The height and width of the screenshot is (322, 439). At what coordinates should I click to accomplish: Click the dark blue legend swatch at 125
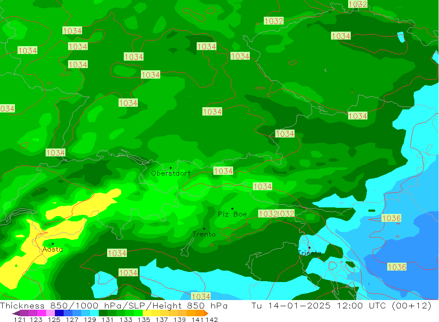click(59, 313)
